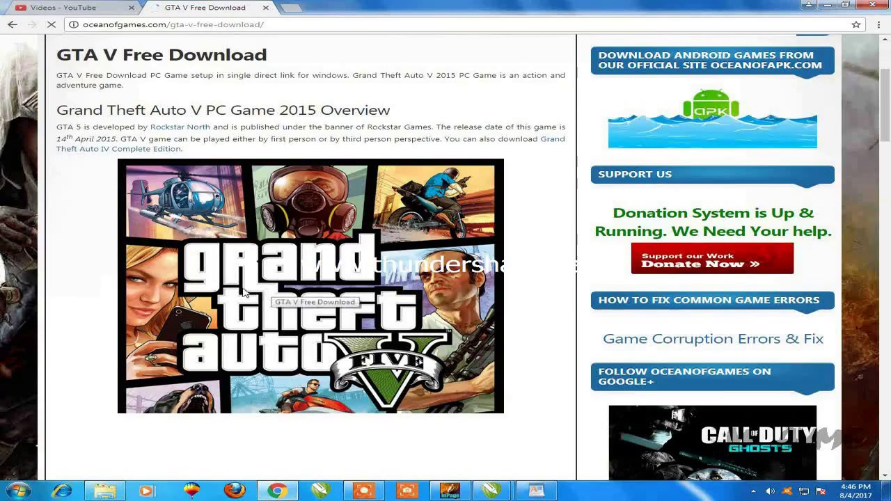Open the hot air balloon app in taskbar
The height and width of the screenshot is (501, 891).
191,491
